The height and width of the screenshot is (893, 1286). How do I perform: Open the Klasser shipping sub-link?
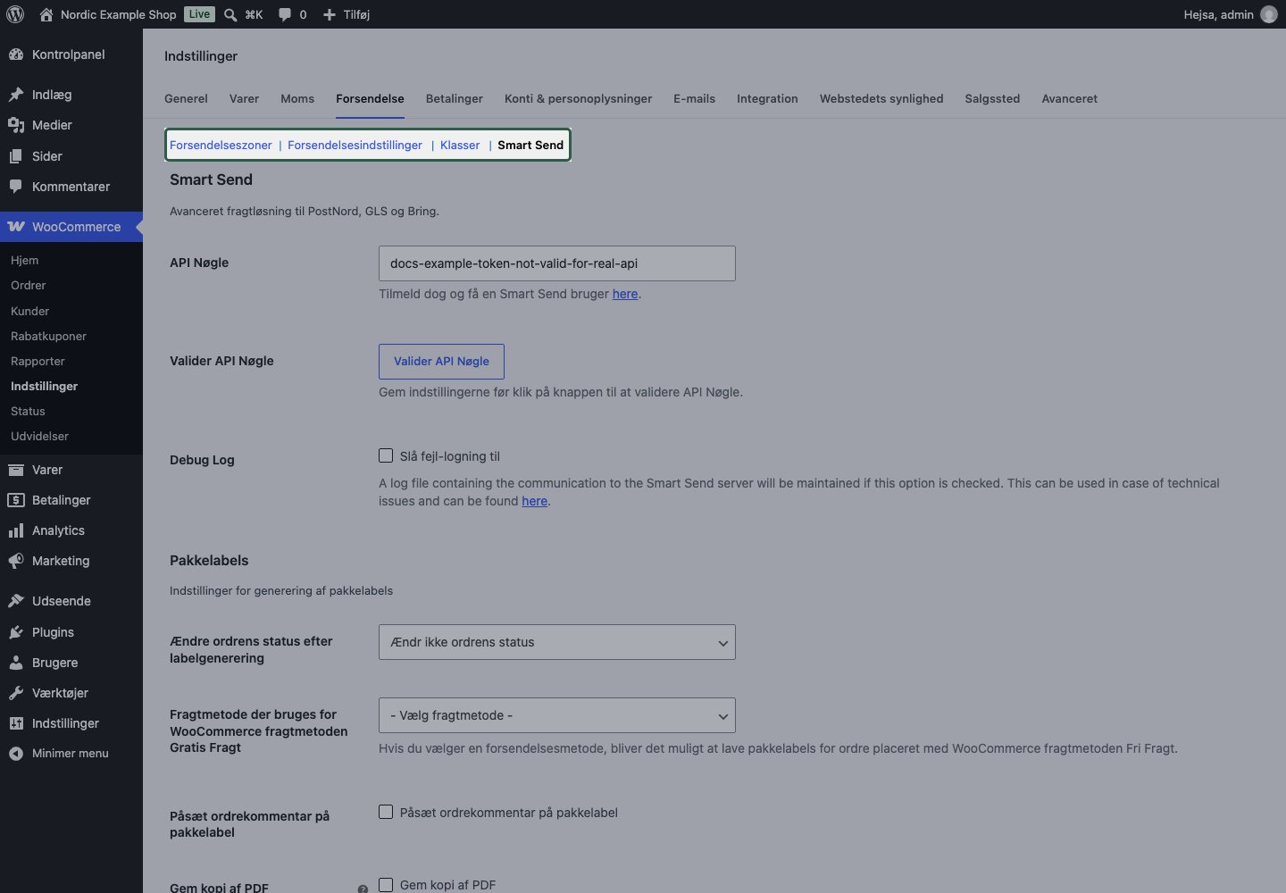point(460,145)
